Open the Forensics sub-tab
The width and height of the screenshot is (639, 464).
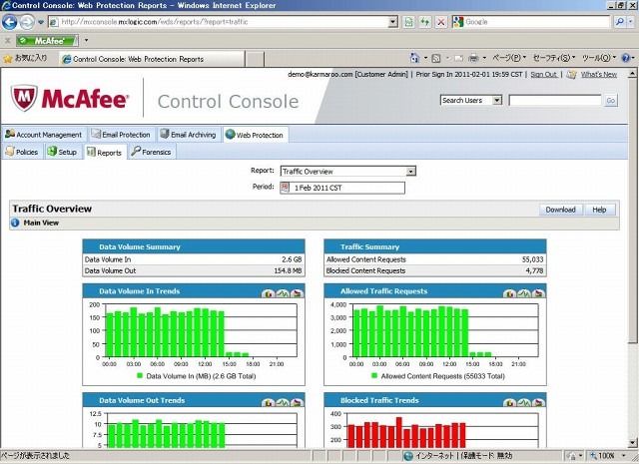coord(152,152)
